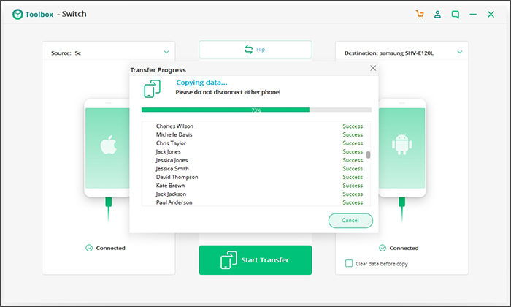
Task: Click the Apple logo on source phone
Action: pos(109,144)
